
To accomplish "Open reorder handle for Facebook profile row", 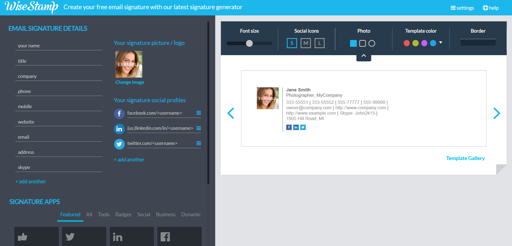I will [x=199, y=113].
